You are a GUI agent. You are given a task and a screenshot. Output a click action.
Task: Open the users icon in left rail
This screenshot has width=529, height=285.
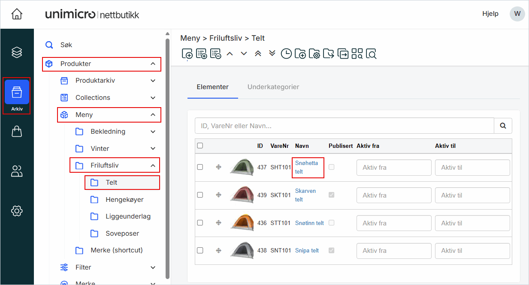[17, 171]
